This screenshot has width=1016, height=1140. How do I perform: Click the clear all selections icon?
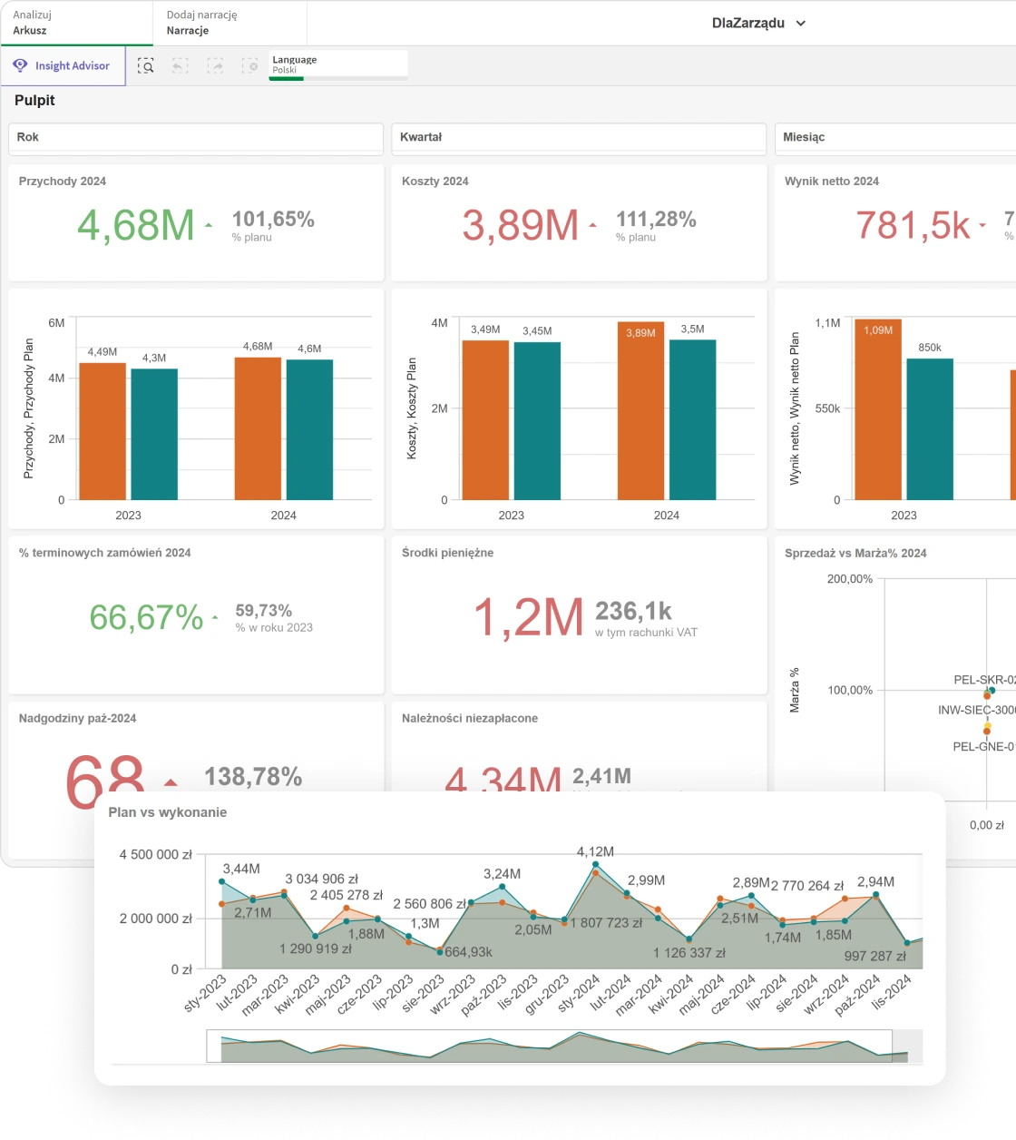[x=249, y=66]
